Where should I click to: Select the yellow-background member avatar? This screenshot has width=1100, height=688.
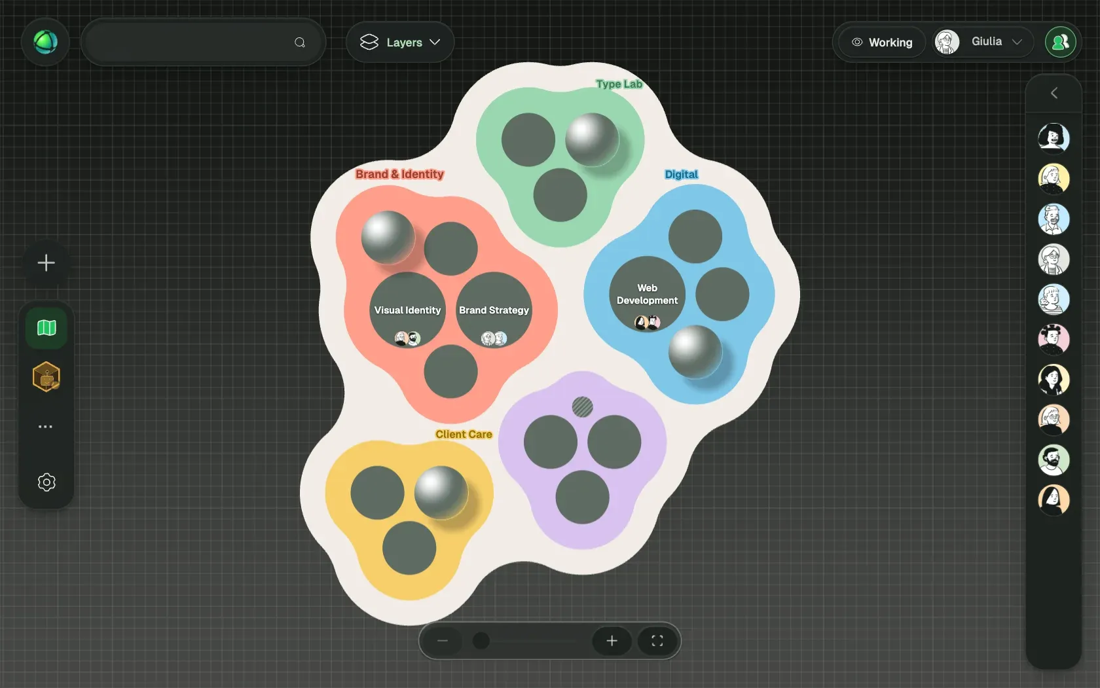[1054, 179]
